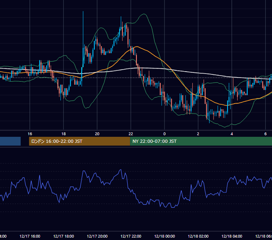The image size is (272, 240).
Task: Click the 12/17 18:00 time label
Action: (x=64, y=236)
